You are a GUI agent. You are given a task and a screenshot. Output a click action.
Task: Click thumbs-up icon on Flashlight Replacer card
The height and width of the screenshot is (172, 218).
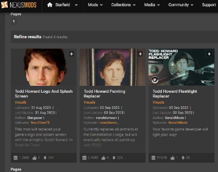click(173, 158)
